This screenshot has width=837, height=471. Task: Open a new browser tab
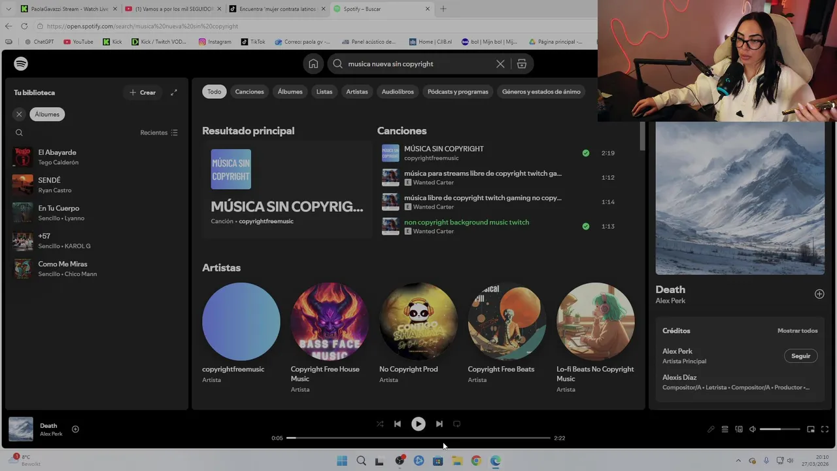coord(443,9)
